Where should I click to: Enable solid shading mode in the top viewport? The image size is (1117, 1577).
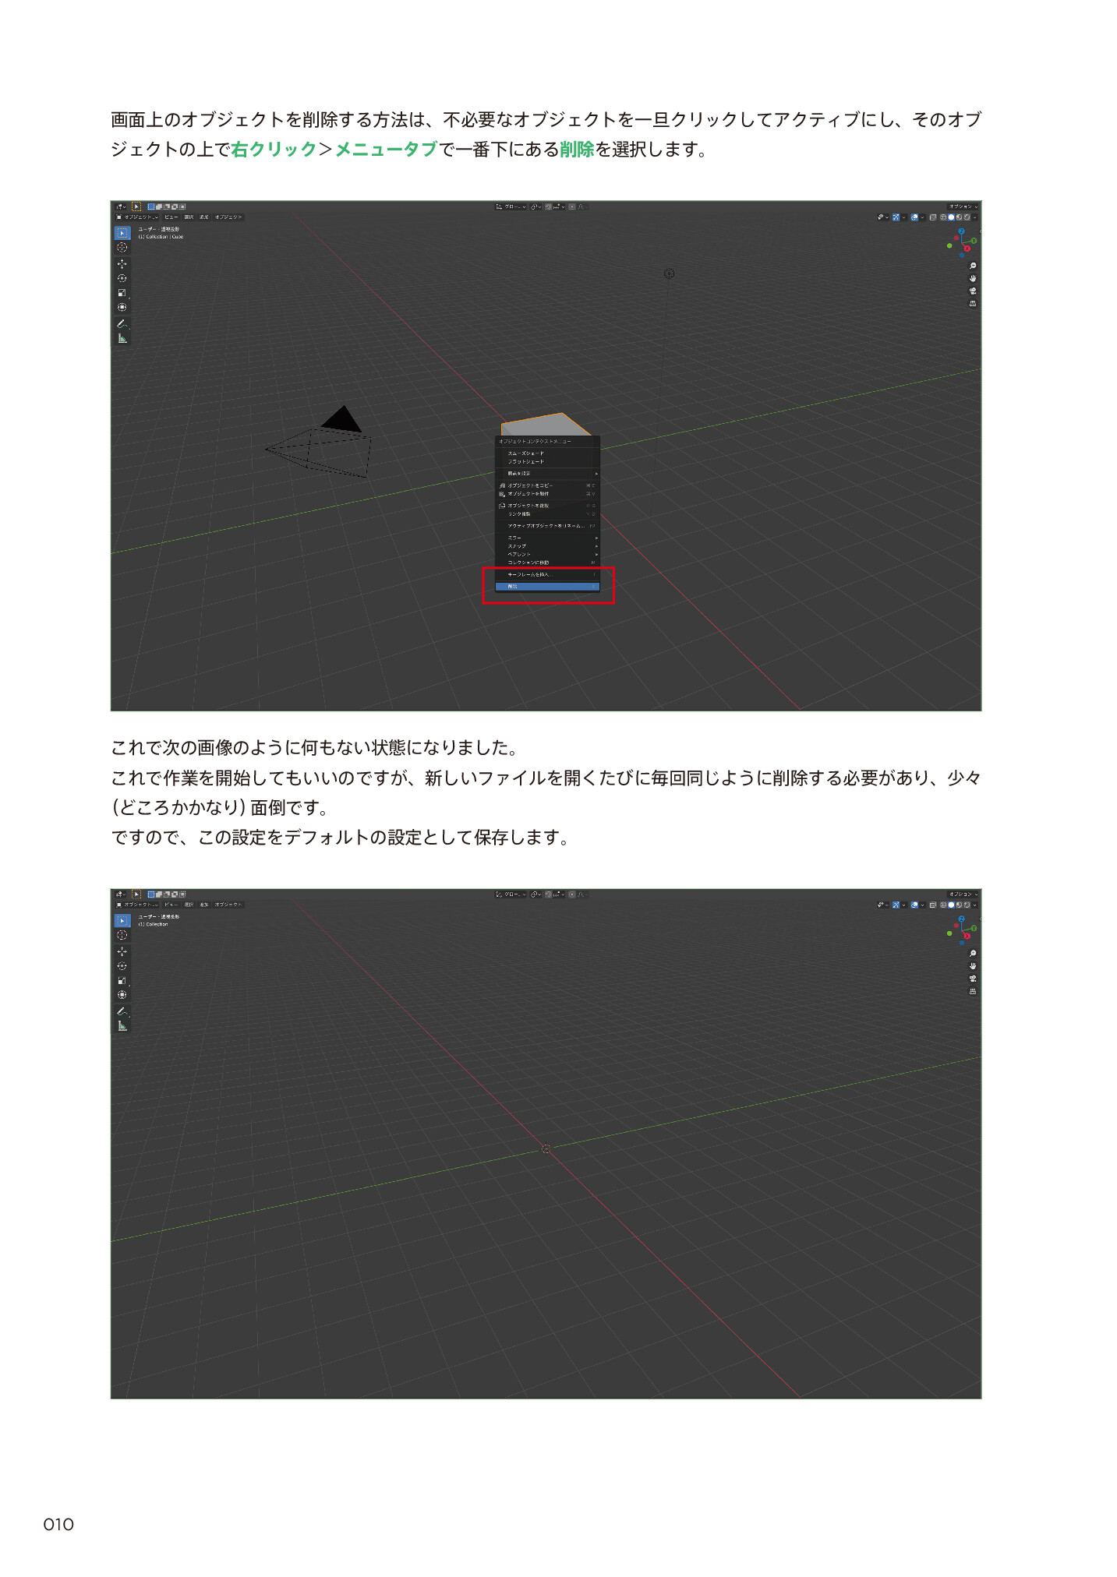[x=951, y=217]
